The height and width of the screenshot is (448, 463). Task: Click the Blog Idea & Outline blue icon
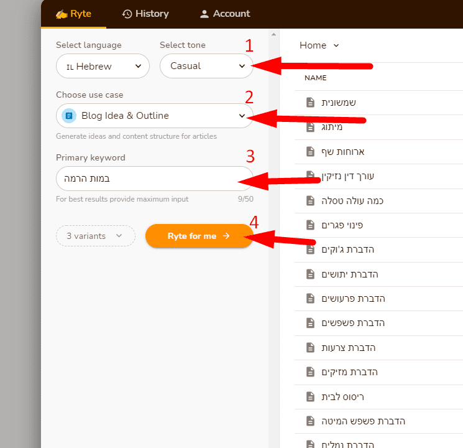69,116
